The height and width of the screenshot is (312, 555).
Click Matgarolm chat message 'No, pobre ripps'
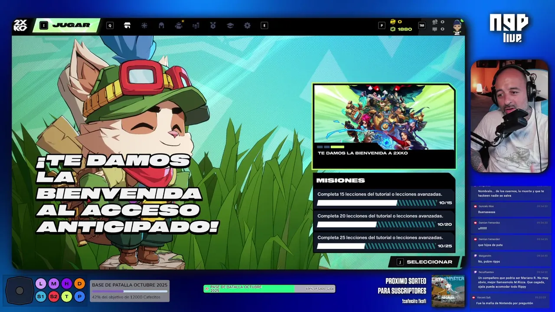pyautogui.click(x=511, y=259)
